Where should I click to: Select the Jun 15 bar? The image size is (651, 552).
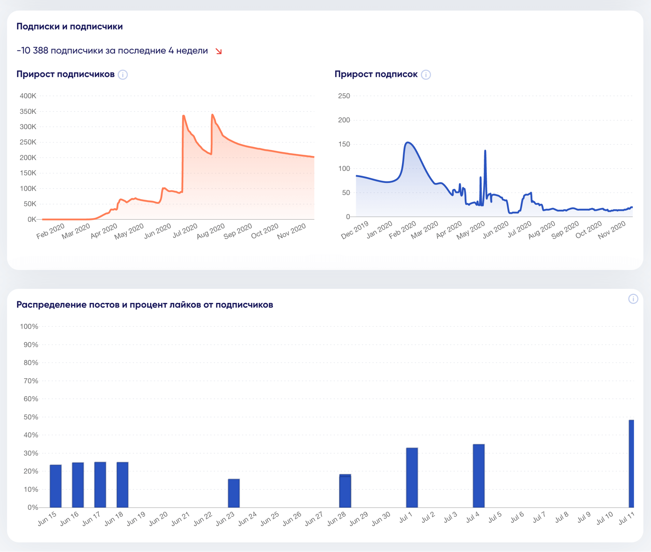56,486
